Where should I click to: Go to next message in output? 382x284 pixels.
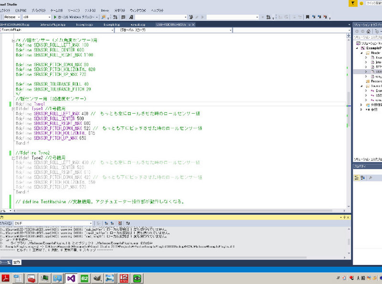[x=112, y=223]
